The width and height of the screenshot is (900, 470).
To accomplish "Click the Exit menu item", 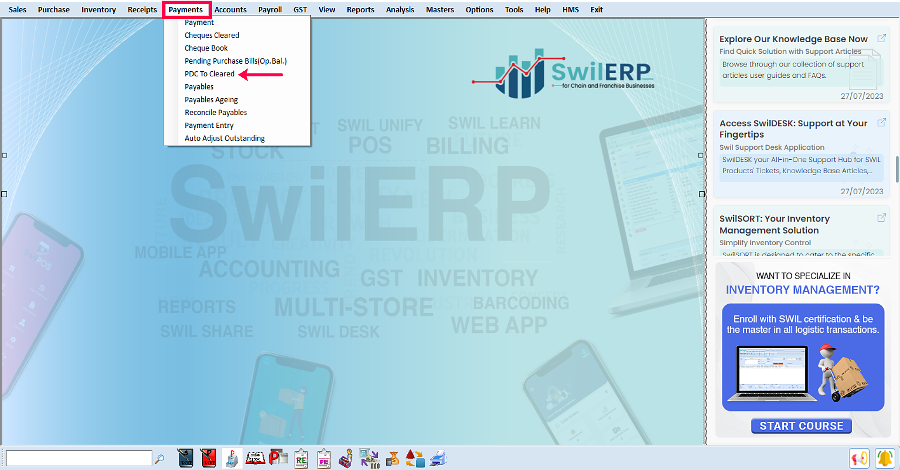I will pos(596,9).
